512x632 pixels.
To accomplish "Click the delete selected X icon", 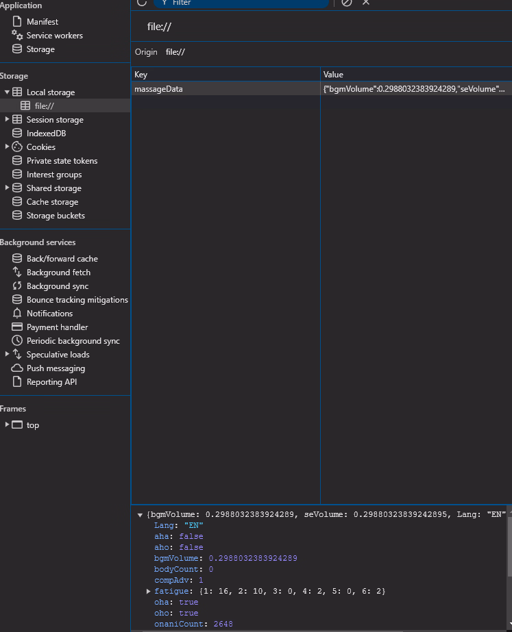I will pos(366,3).
